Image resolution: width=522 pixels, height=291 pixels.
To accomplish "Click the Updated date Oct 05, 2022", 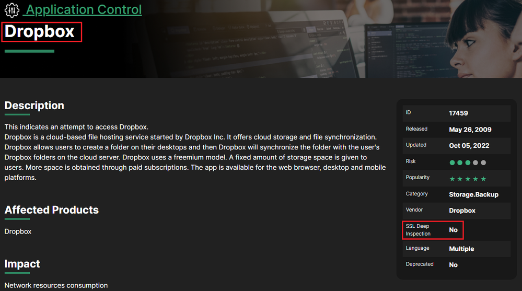I will coord(469,145).
